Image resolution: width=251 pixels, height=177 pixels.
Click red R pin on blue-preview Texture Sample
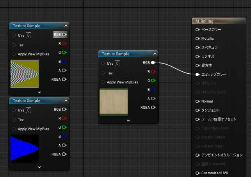click(x=64, y=119)
